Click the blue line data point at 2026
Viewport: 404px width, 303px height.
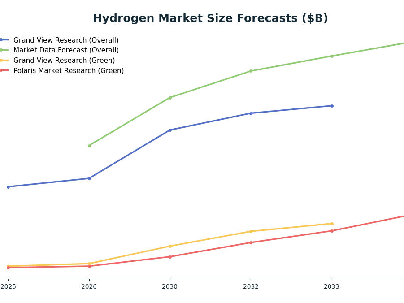pos(89,178)
